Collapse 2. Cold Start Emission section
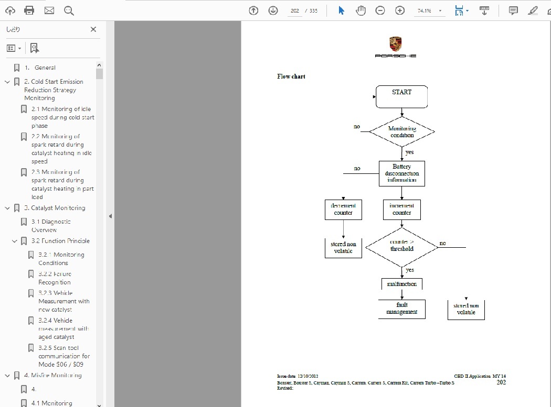Screen dimensions: 551x407 tap(7, 82)
